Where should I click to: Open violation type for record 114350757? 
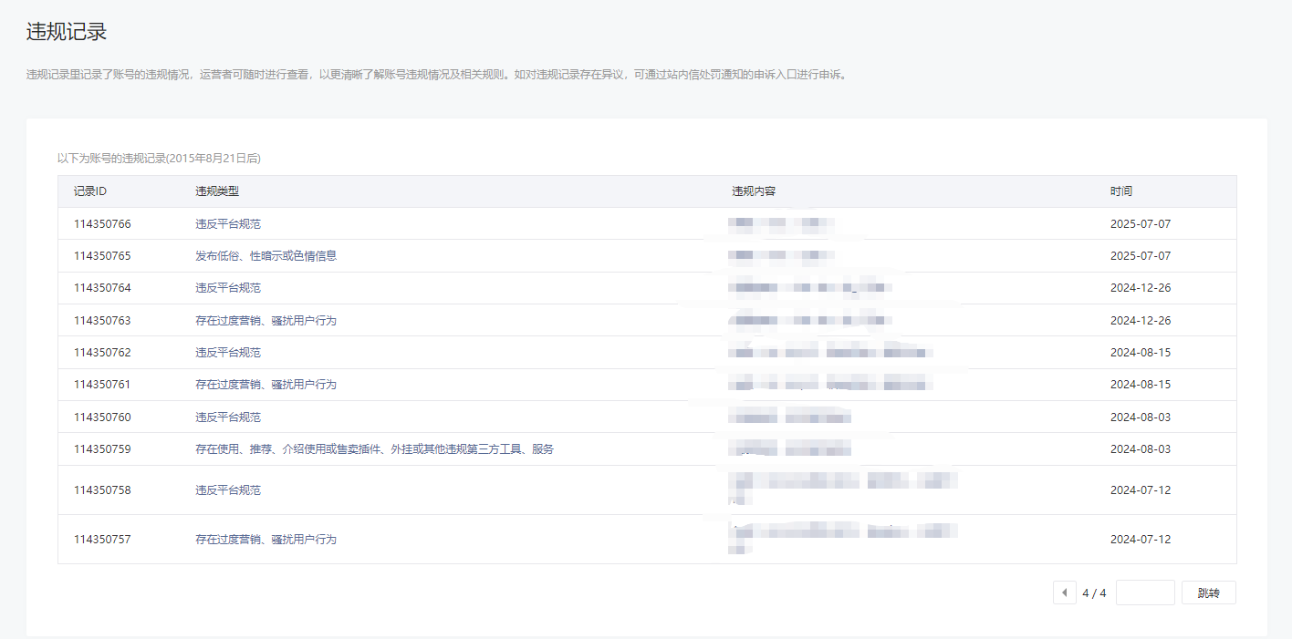(x=266, y=540)
